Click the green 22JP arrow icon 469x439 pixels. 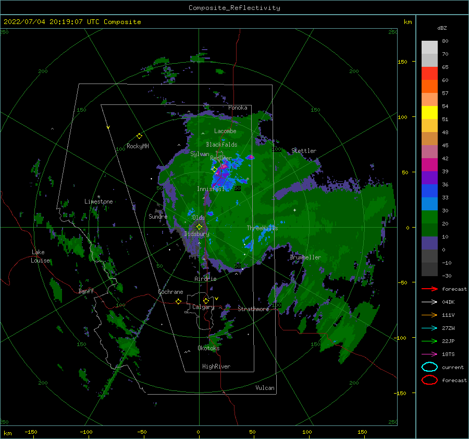[x=429, y=341]
